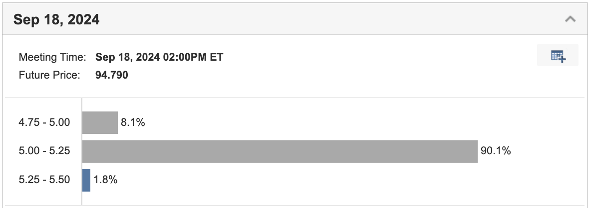Click the 8.1% gray bar
Viewport: 590px width, 208px height.
[x=100, y=122]
